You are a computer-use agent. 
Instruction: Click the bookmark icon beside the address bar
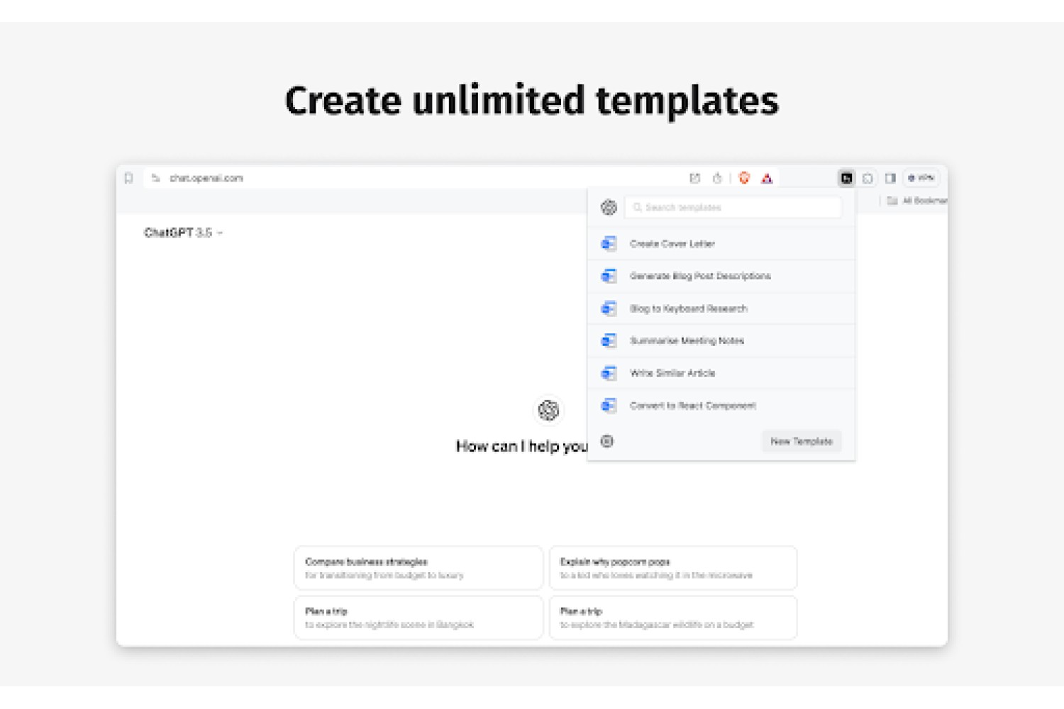(x=128, y=178)
